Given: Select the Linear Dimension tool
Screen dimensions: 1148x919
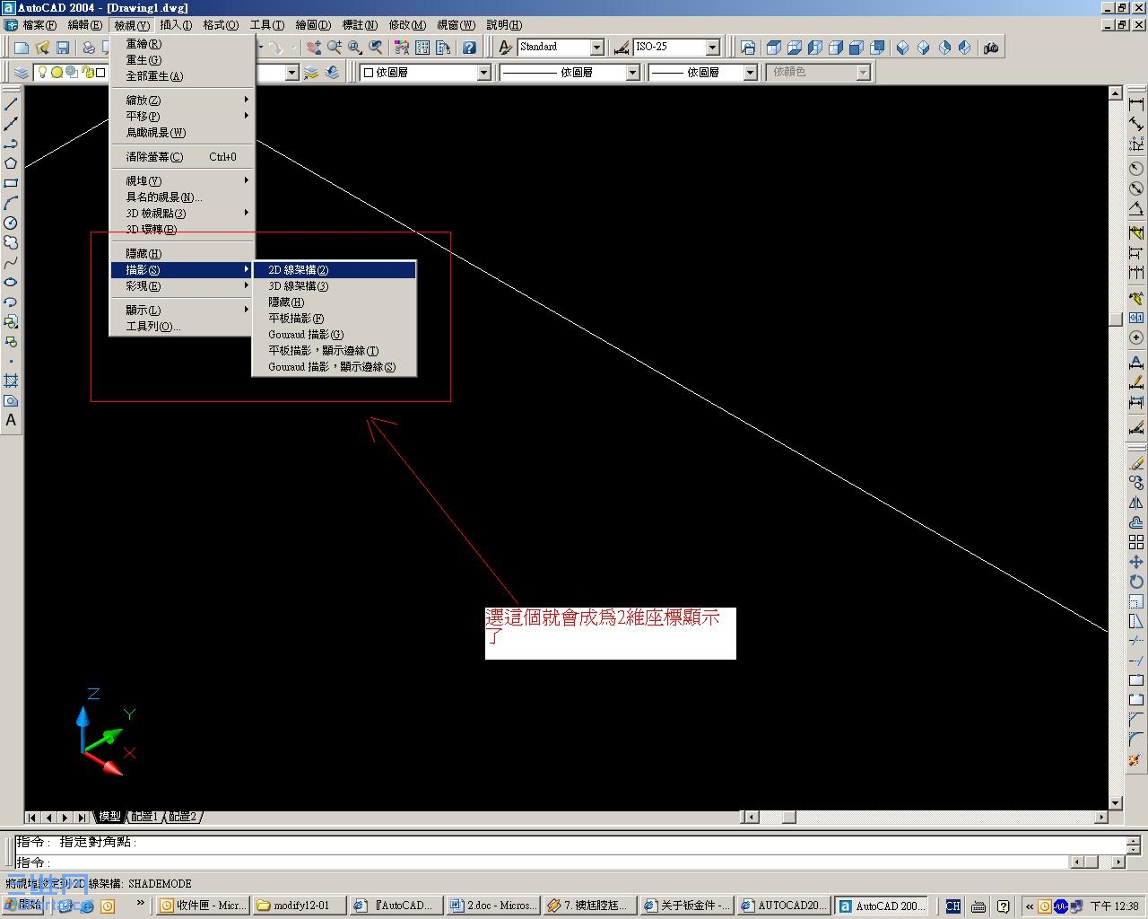Looking at the screenshot, I should coord(1136,104).
